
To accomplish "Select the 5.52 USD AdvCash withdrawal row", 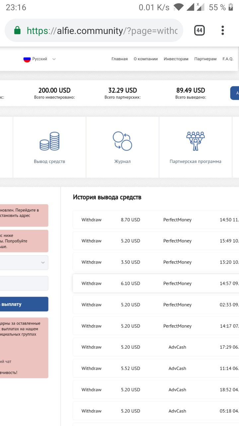I will tap(156, 368).
